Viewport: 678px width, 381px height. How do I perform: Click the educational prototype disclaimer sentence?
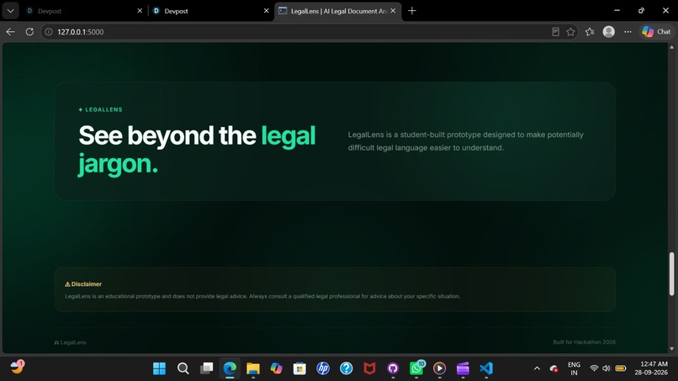point(262,296)
